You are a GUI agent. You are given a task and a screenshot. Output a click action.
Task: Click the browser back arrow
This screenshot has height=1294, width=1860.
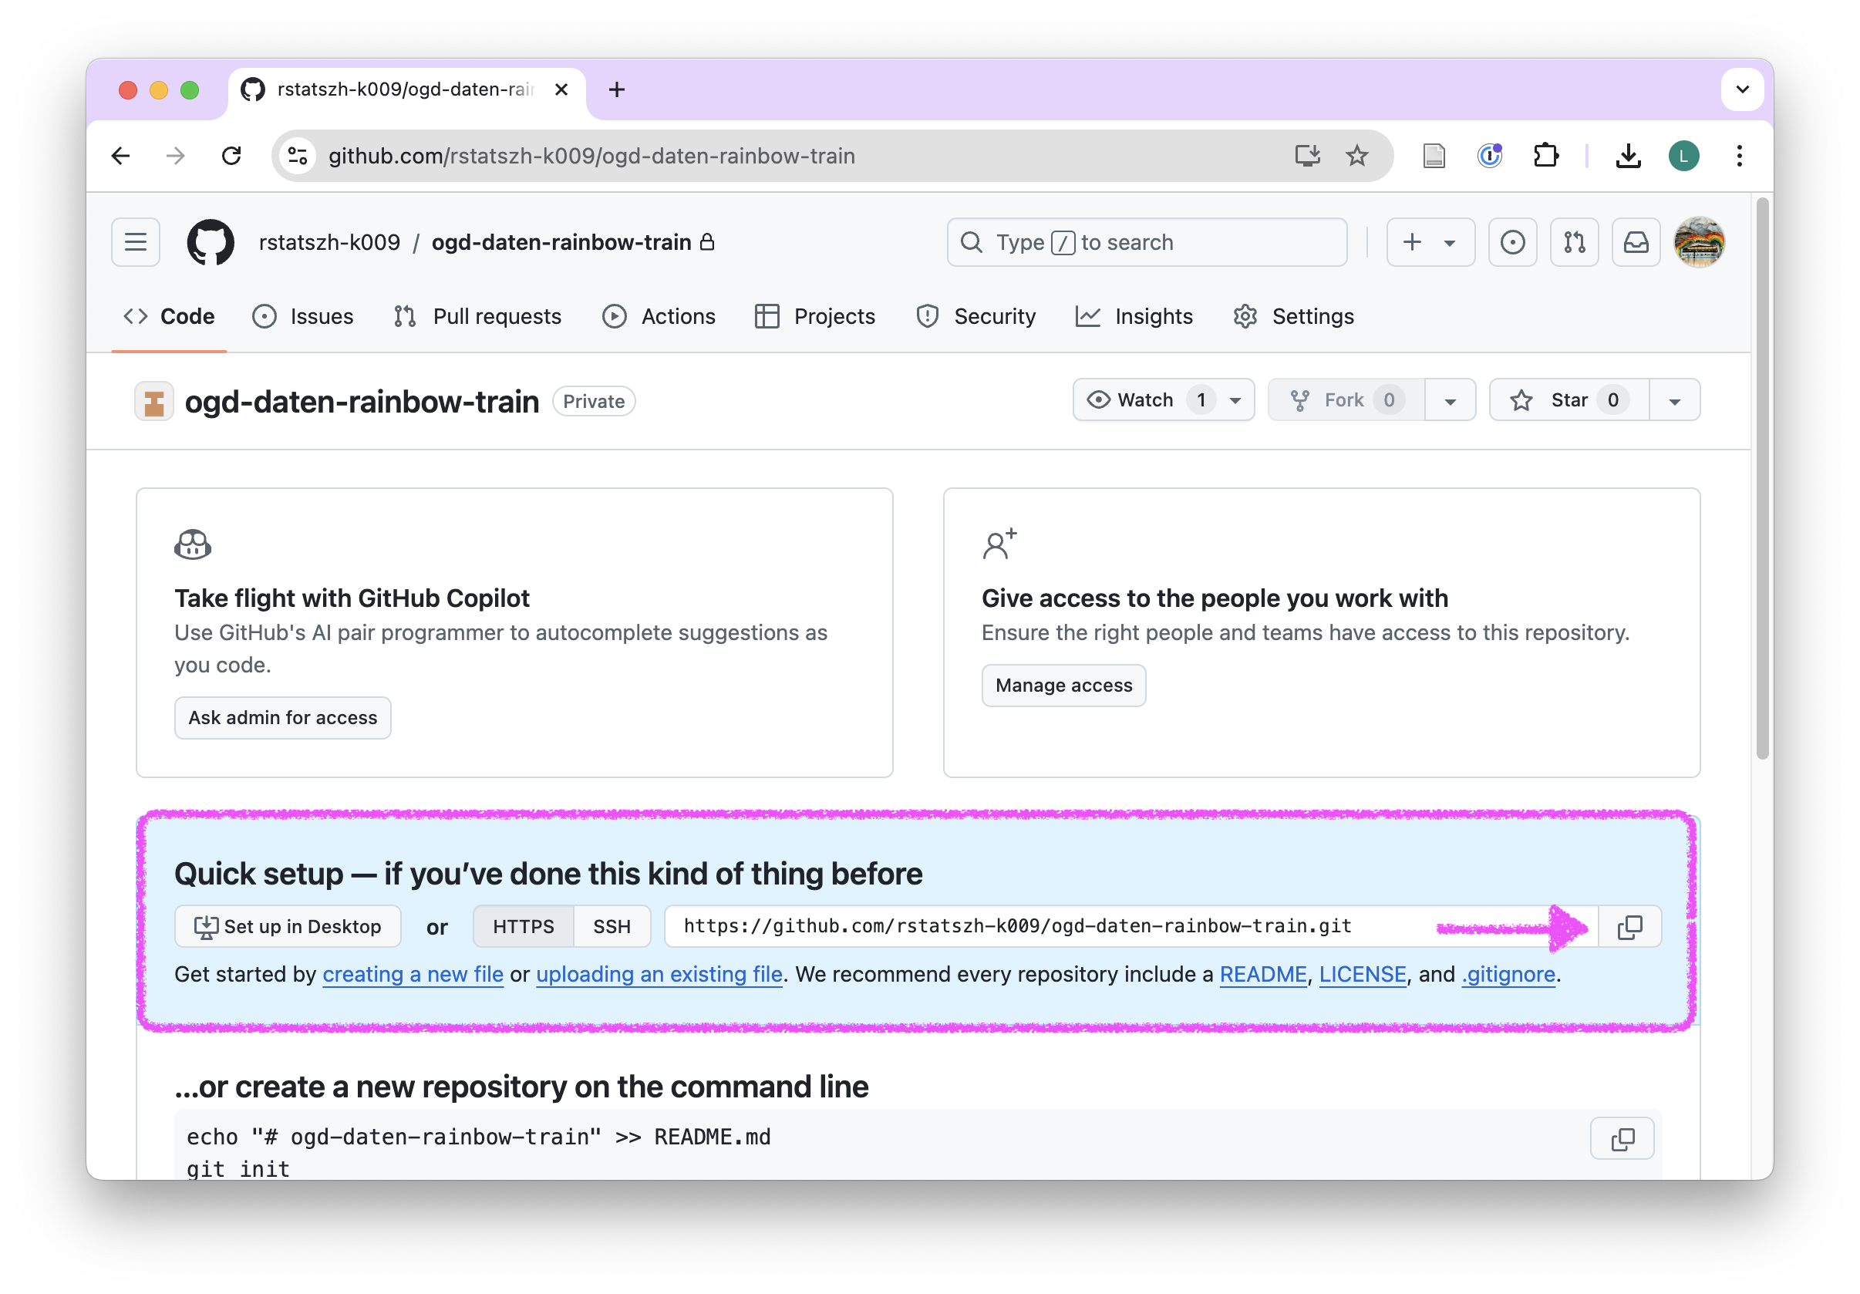tap(121, 156)
